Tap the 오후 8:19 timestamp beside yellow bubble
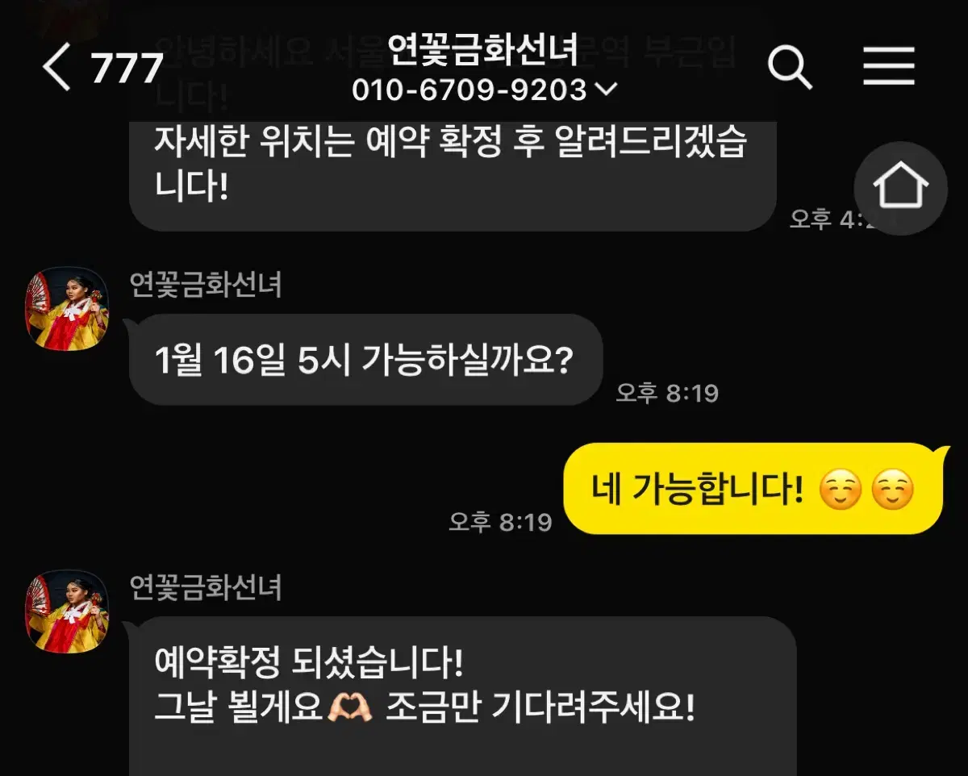This screenshot has height=776, width=968. 500,521
